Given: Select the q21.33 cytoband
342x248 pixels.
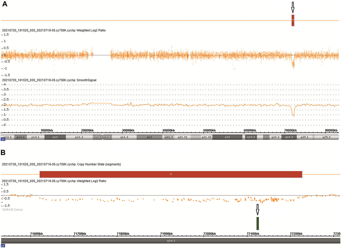Looking at the screenshot, I should 206,137.
